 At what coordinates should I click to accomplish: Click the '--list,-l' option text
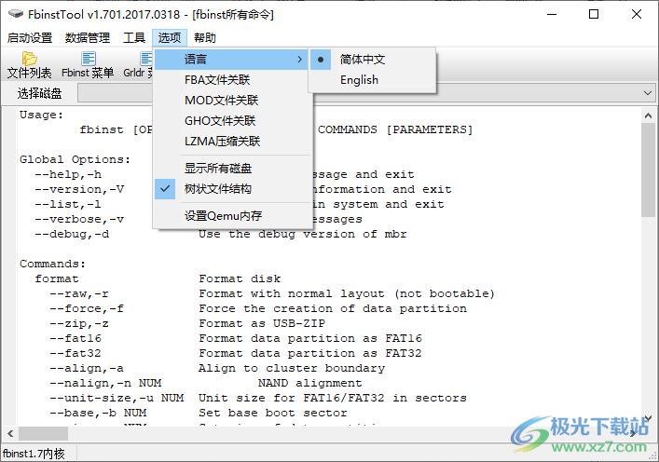tap(68, 205)
